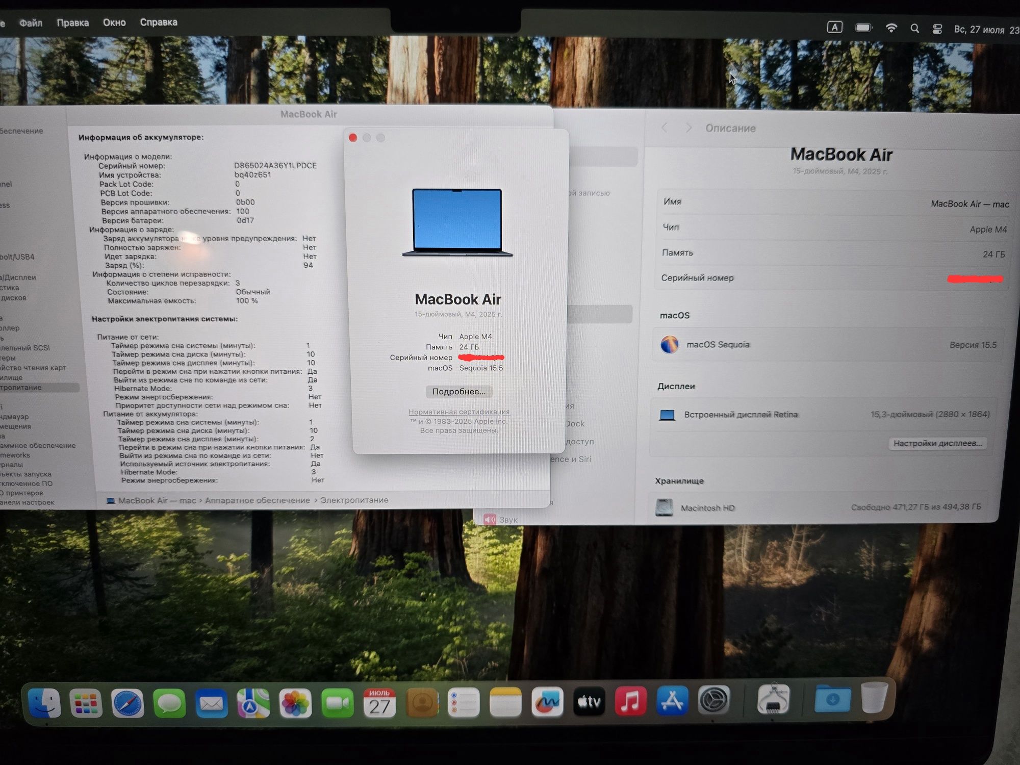Image resolution: width=1020 pixels, height=765 pixels.
Task: Open Messages from the Dock
Action: [x=169, y=703]
